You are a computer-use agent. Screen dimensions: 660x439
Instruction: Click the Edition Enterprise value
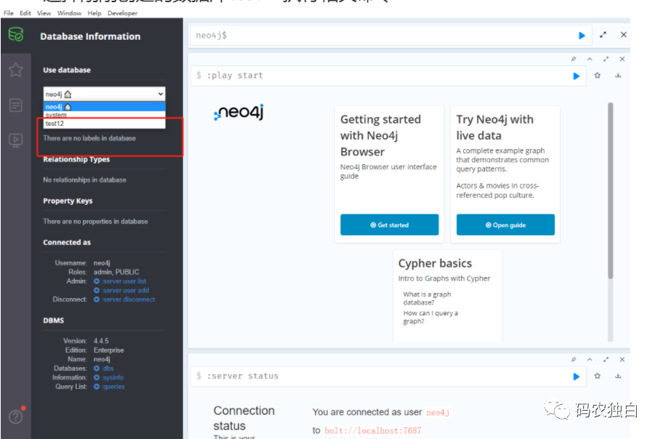click(109, 350)
